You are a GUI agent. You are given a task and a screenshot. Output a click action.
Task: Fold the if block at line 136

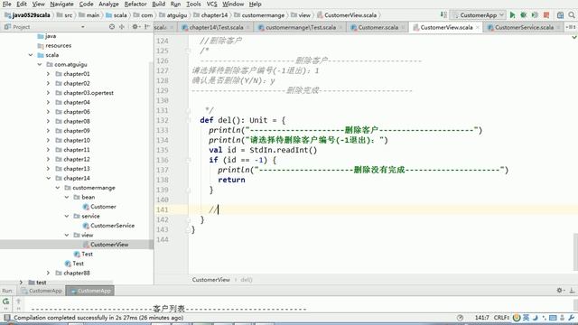click(x=189, y=160)
